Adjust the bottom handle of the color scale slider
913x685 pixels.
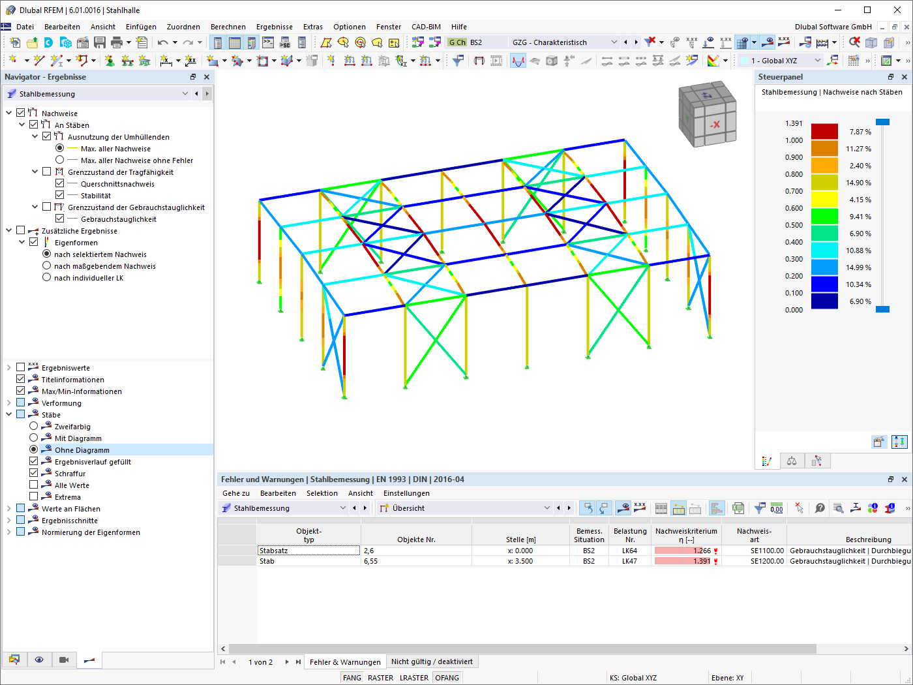tap(882, 309)
